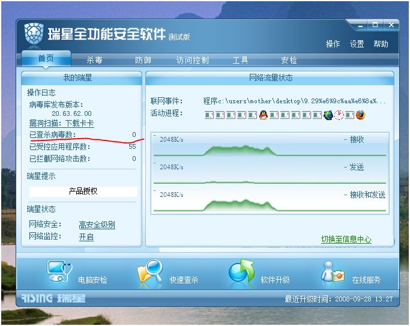Click the 漏洞扫描: 下载卡卡 link

(61, 123)
